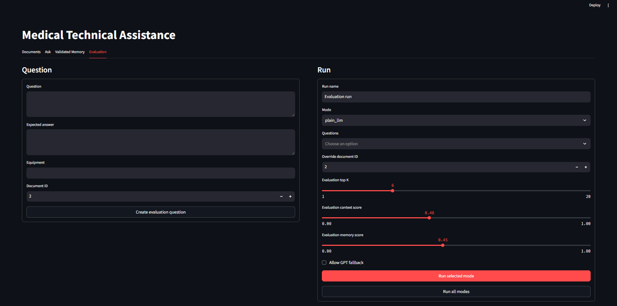This screenshot has width=617, height=306.
Task: Click the Run section heading
Action: pyautogui.click(x=324, y=70)
